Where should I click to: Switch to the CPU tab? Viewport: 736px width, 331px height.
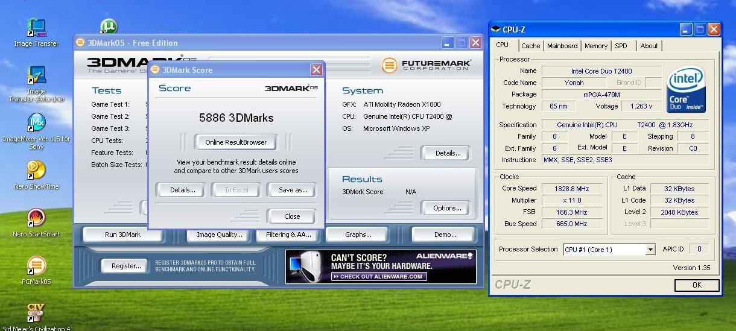pos(503,45)
